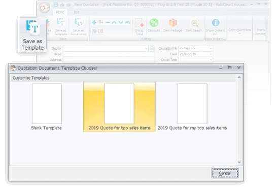Expand the Copy Quotation menu

point(239,33)
